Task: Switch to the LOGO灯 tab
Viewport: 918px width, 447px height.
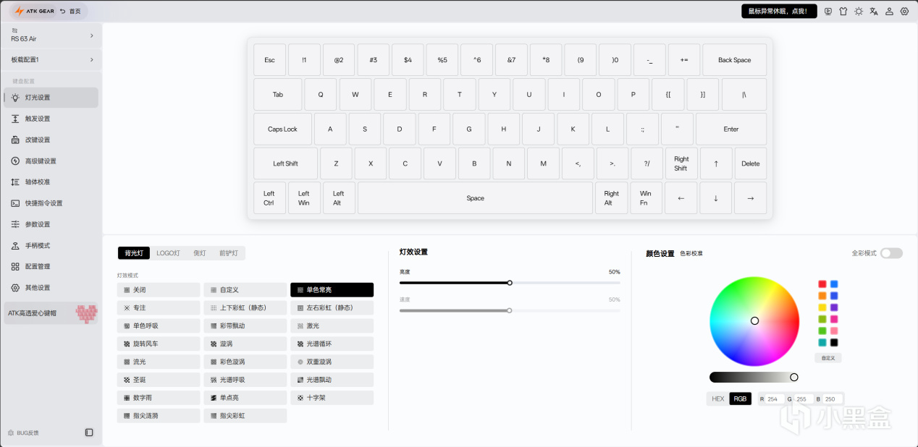Action: click(x=168, y=253)
